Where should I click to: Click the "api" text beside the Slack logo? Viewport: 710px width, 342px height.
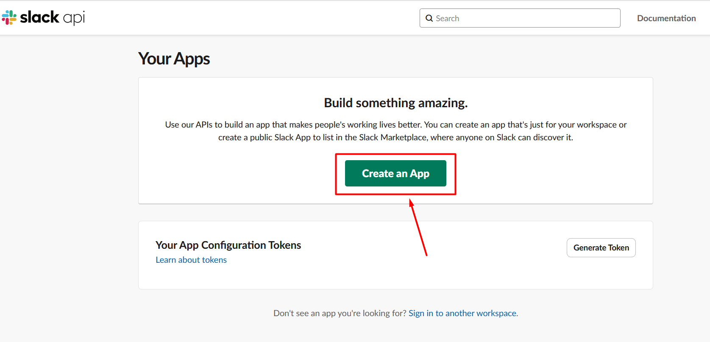point(74,18)
